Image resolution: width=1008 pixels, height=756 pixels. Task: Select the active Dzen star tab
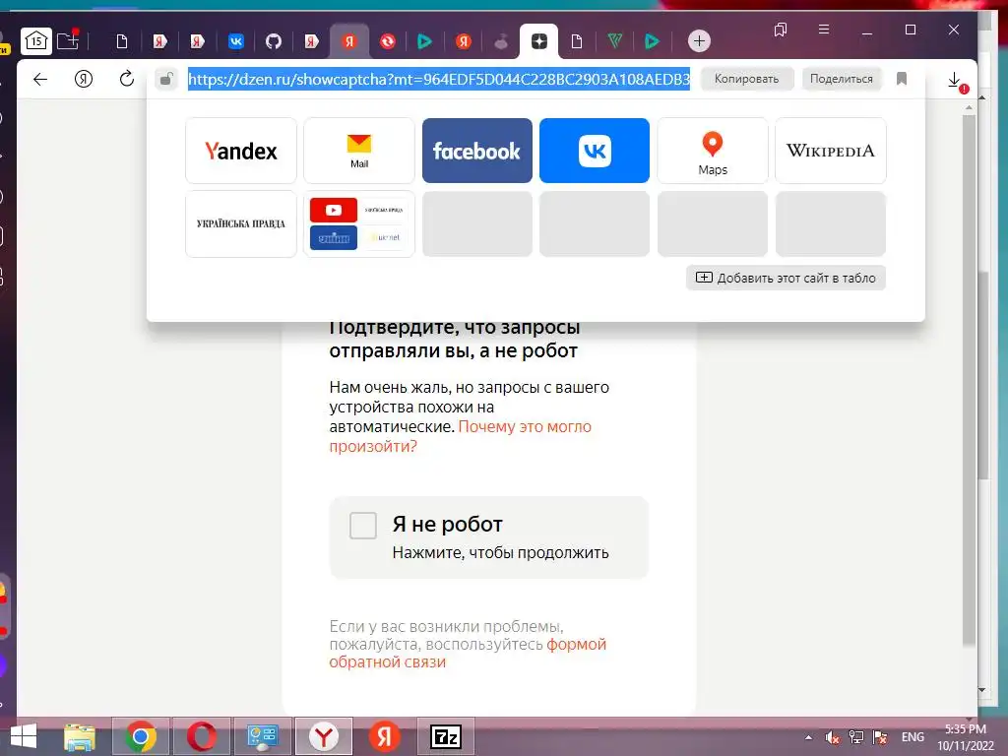coord(538,41)
